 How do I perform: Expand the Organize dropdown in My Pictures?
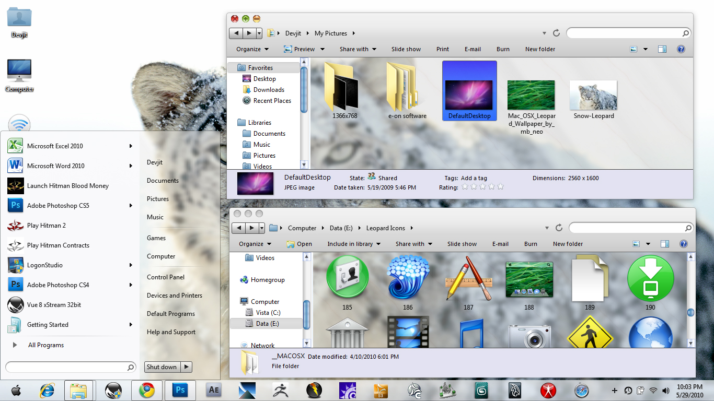tap(252, 49)
